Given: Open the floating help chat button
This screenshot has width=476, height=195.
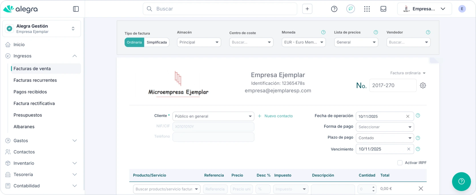Looking at the screenshot, I should [461, 181].
